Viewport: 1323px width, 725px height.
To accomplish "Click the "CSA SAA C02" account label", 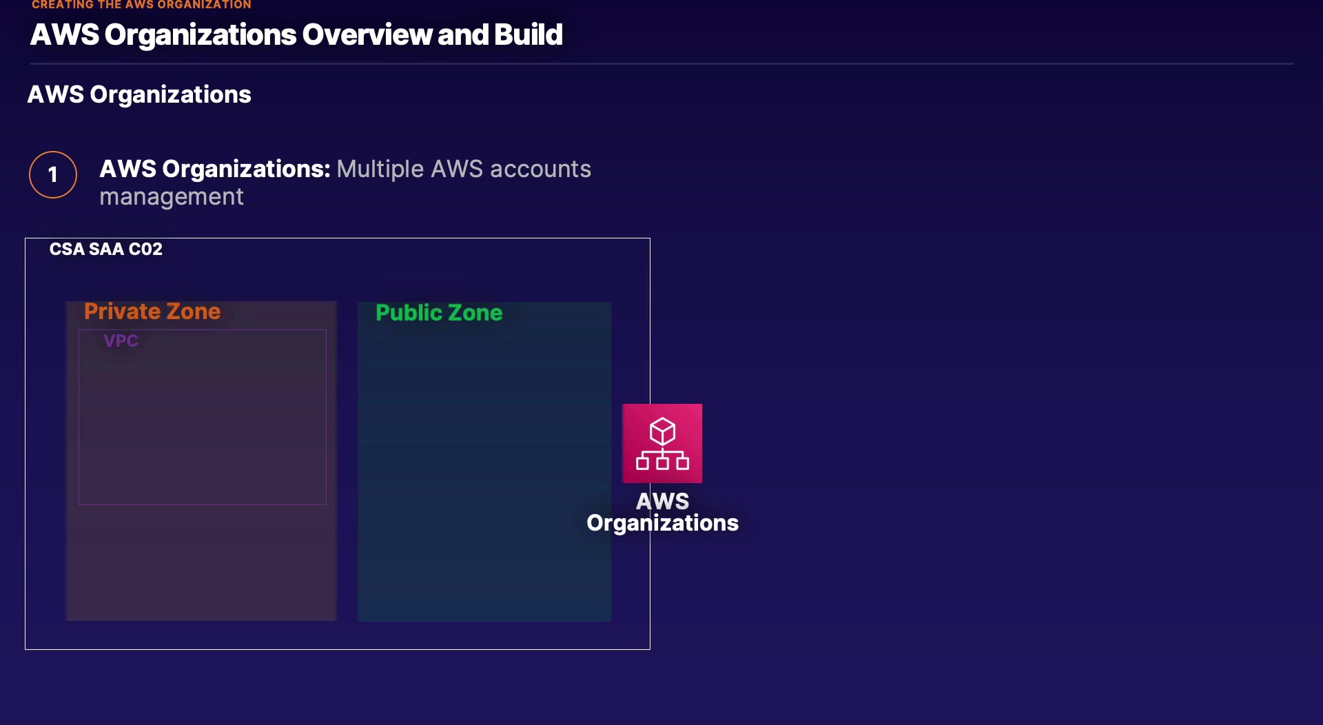I will pyautogui.click(x=106, y=249).
